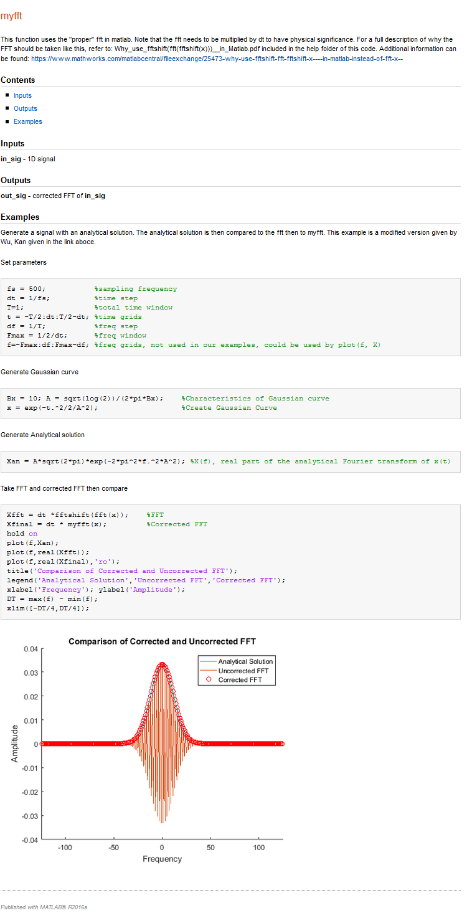Click the Examples section heading
Screen dimensions: 472x913
[20, 217]
